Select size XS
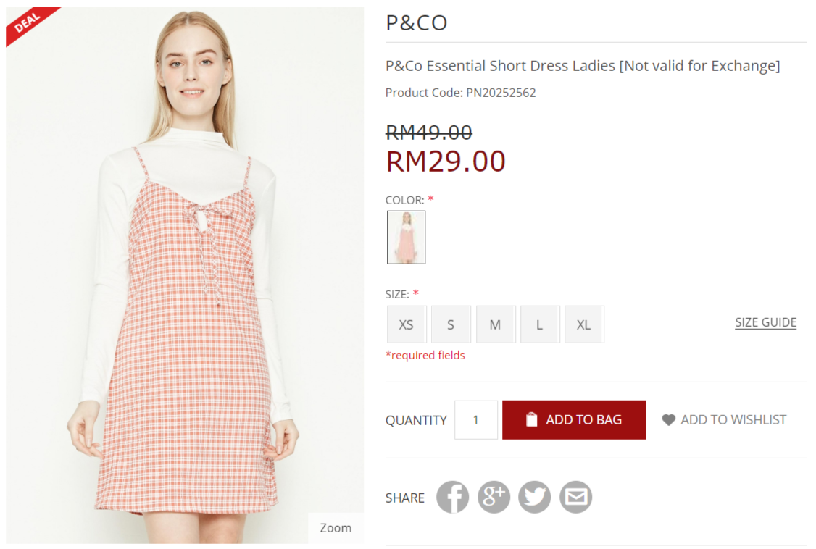 click(x=407, y=324)
